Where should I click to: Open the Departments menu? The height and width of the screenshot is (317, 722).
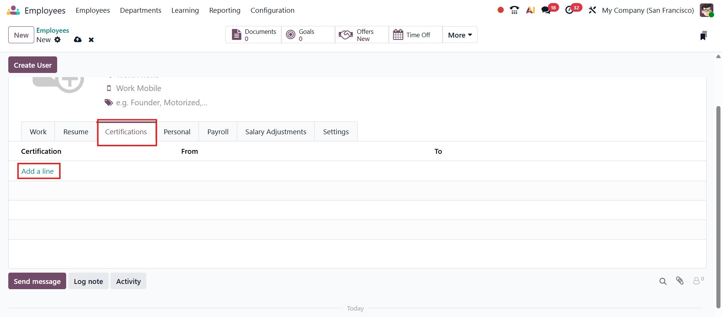(141, 10)
